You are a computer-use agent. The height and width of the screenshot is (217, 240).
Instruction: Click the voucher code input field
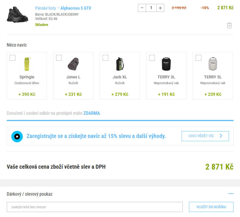coord(95,207)
